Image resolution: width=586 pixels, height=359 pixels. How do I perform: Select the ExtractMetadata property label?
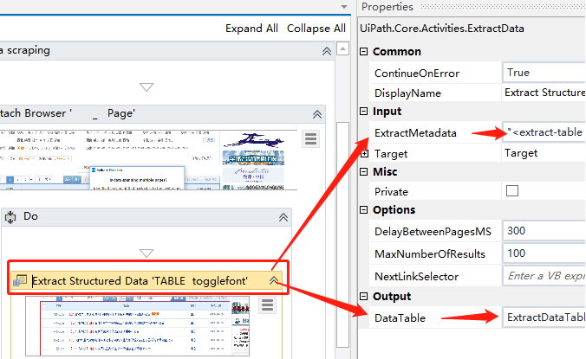(x=415, y=133)
